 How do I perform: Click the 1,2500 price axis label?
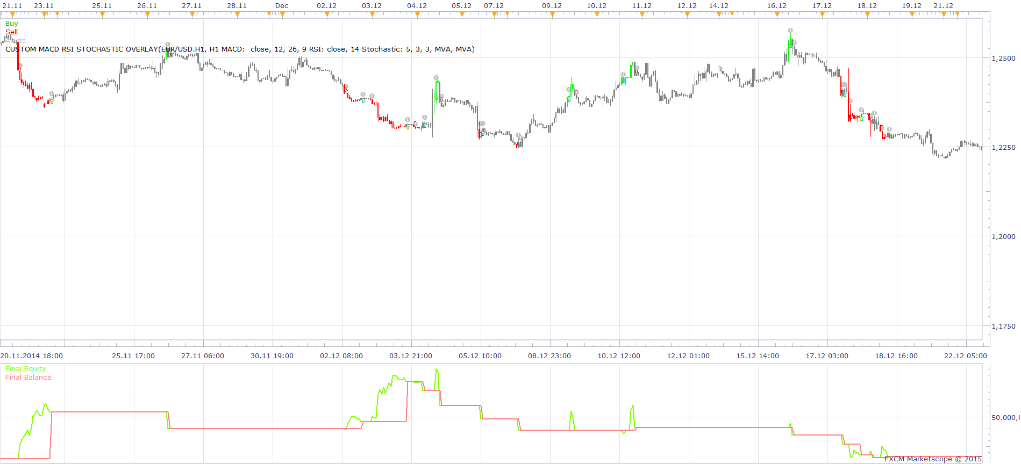point(1003,59)
